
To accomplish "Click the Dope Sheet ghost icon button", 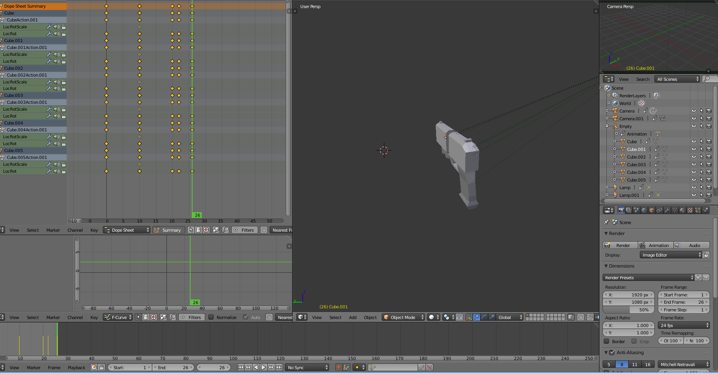I will (198, 230).
